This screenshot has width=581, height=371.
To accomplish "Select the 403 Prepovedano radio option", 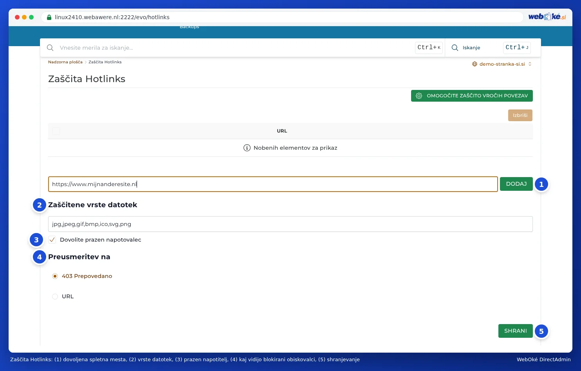I will (x=55, y=276).
